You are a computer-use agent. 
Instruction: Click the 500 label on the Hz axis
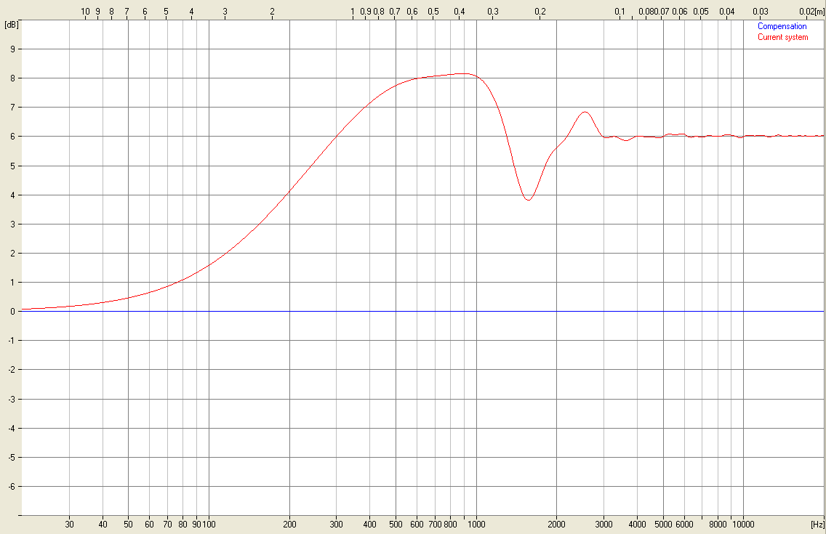pyautogui.click(x=396, y=525)
